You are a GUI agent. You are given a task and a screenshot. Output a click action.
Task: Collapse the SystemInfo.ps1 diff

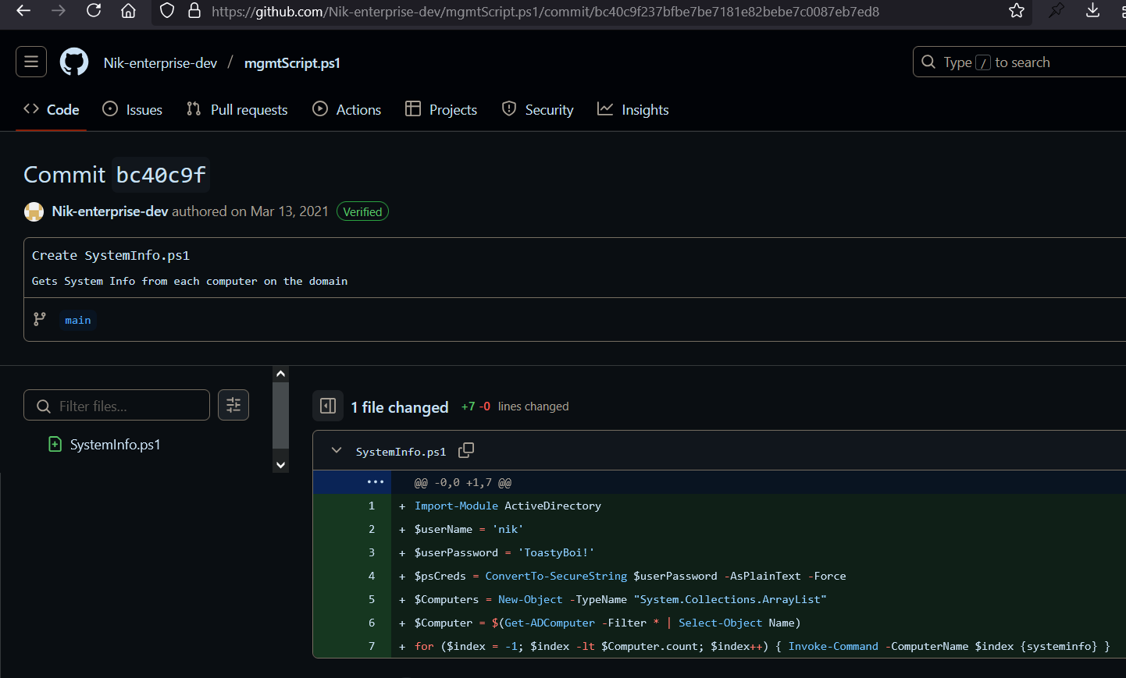336,450
